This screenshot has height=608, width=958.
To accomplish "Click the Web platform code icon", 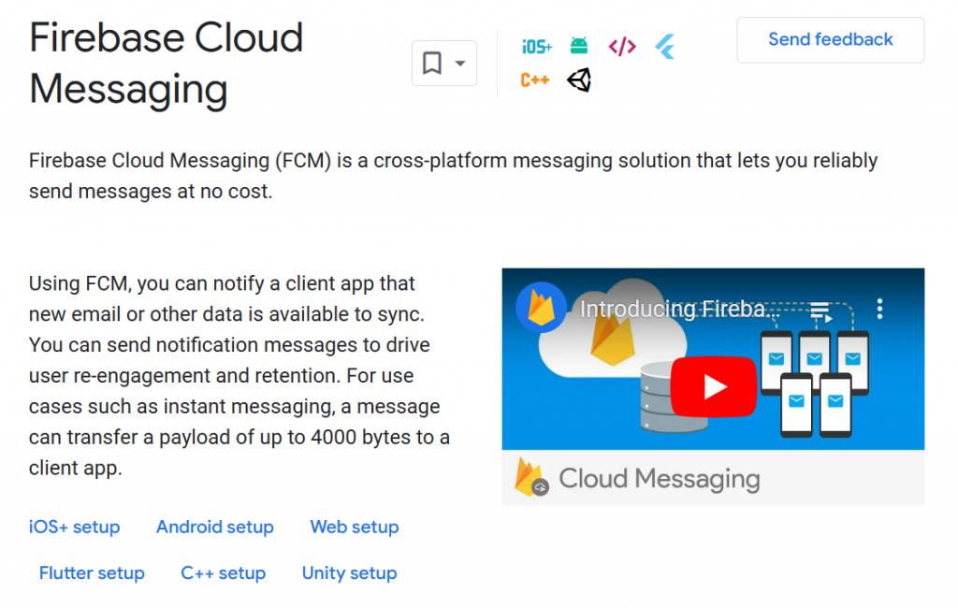I will [622, 45].
